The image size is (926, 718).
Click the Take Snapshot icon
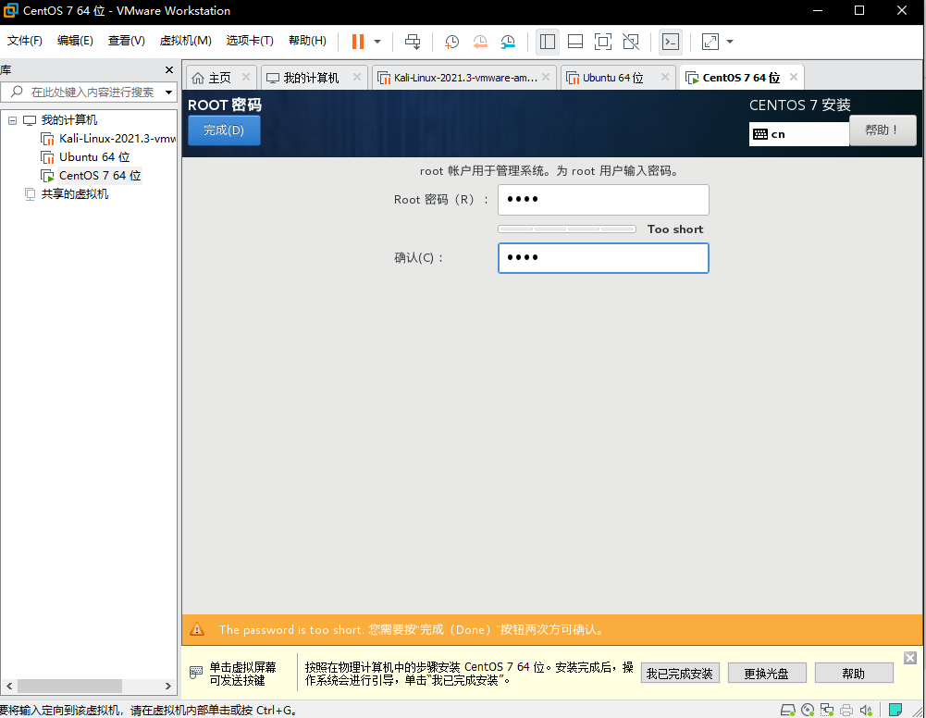coord(451,42)
